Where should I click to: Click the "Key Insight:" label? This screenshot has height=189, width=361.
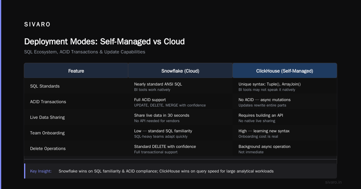(x=41, y=171)
